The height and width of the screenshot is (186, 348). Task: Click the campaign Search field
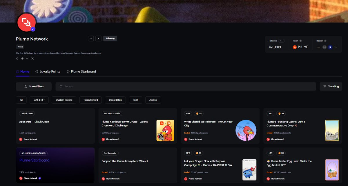[x=186, y=86]
